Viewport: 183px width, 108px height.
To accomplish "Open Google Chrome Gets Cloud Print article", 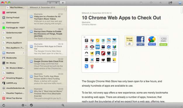I will [x=47, y=64].
